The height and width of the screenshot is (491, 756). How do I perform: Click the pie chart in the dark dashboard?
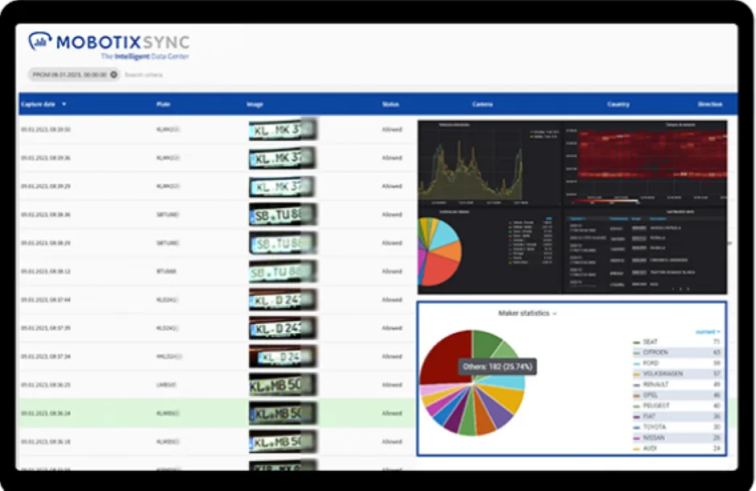pyautogui.click(x=440, y=252)
